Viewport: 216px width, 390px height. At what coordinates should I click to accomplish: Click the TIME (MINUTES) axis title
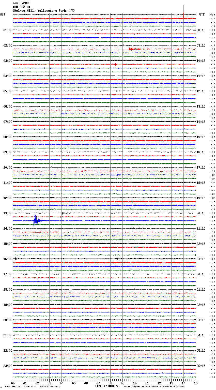click(107, 386)
